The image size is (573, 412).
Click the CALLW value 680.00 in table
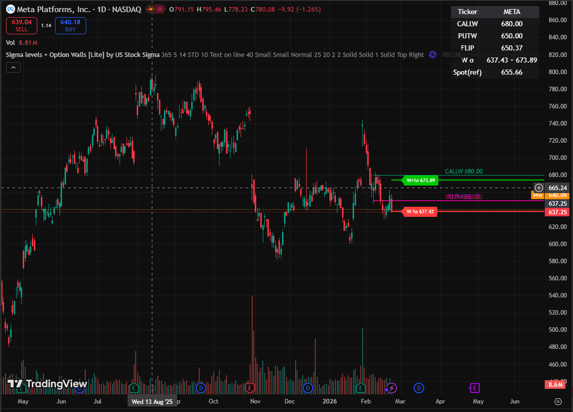coord(511,24)
